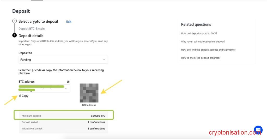The width and height of the screenshot is (267, 139).
Task: Click the blurred BTC address QR code
Action: coord(89,93)
